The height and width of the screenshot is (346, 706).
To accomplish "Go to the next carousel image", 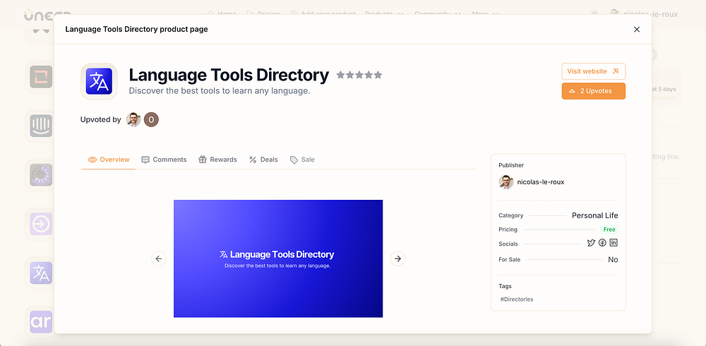I will coord(397,258).
